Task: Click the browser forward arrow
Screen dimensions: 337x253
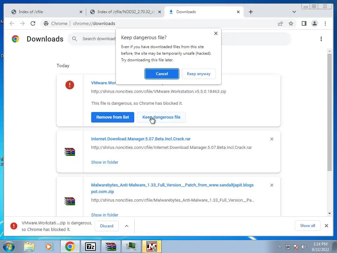Action: click(x=22, y=23)
